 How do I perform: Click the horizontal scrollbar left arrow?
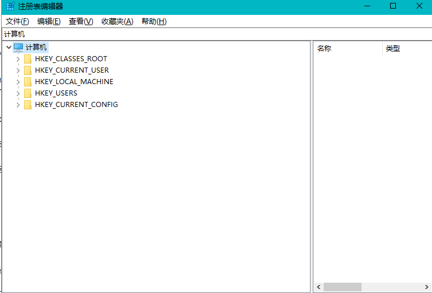[319, 287]
